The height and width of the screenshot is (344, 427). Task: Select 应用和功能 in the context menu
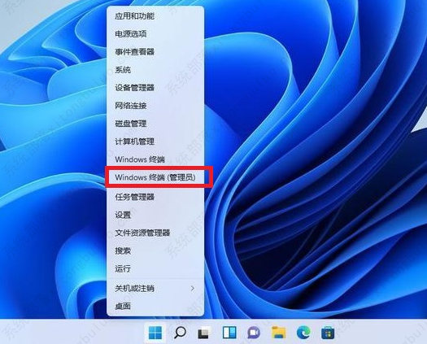pyautogui.click(x=155, y=16)
